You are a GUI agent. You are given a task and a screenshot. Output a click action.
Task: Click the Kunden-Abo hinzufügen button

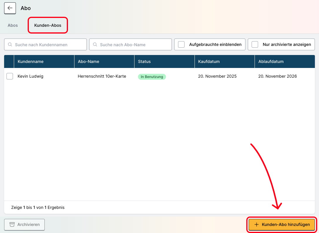pos(282,224)
